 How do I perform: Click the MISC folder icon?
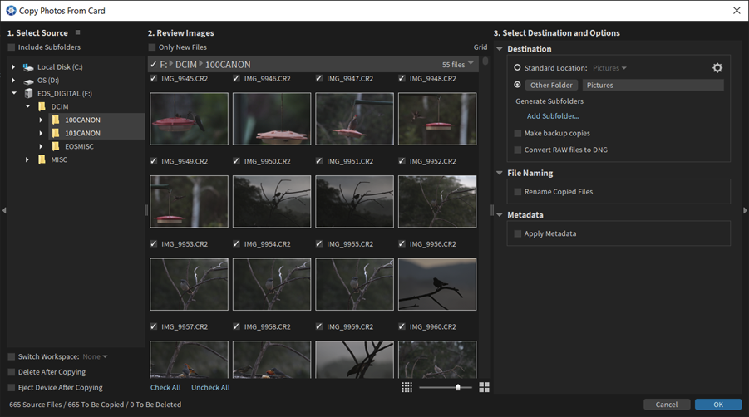pyautogui.click(x=42, y=159)
